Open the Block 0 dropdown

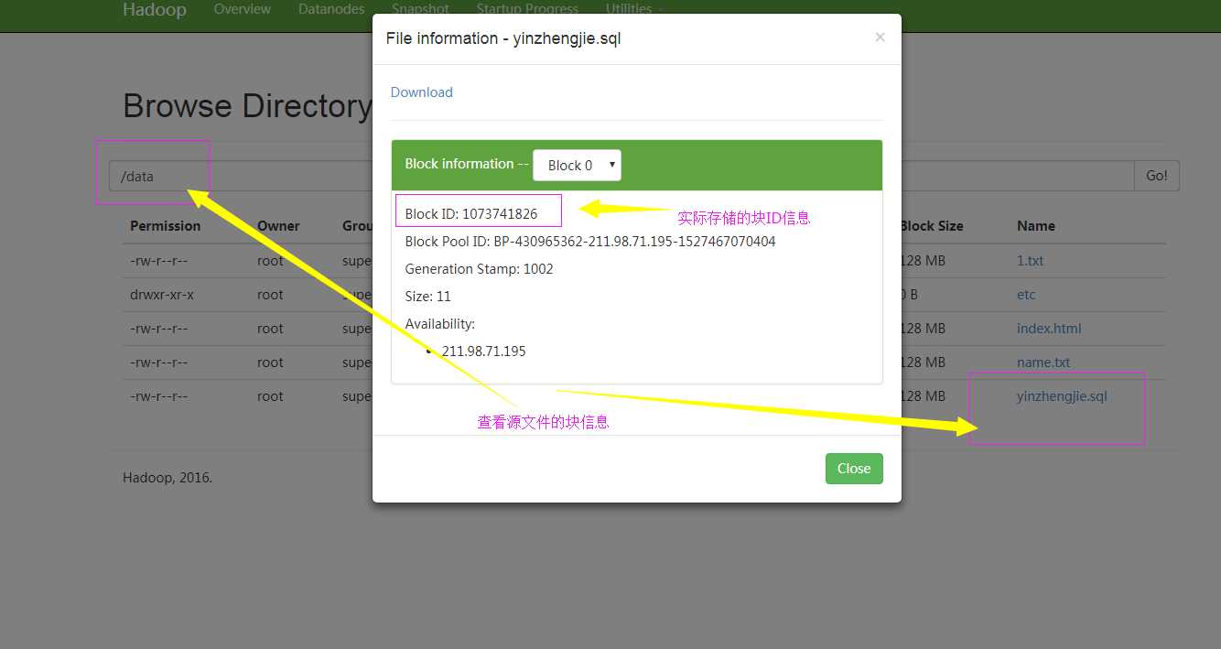click(577, 166)
